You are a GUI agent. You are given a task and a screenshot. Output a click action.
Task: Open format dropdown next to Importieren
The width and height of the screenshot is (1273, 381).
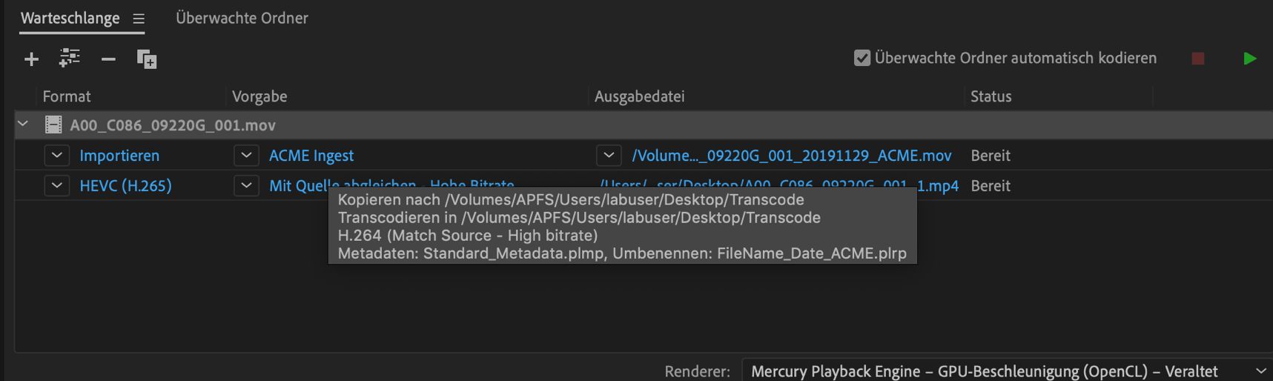(56, 156)
